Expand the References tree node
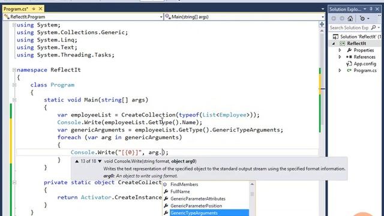Image resolution: width=384 pixels, height=216 pixels. tap(340, 57)
